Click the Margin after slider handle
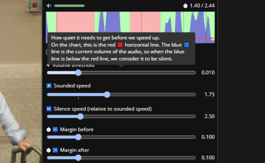This screenshot has width=265, height=163. click(x=78, y=158)
